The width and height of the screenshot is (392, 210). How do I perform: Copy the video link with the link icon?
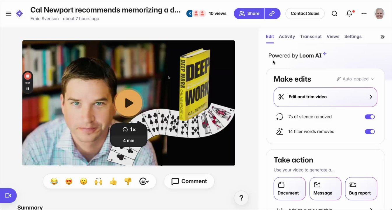pos(272,13)
